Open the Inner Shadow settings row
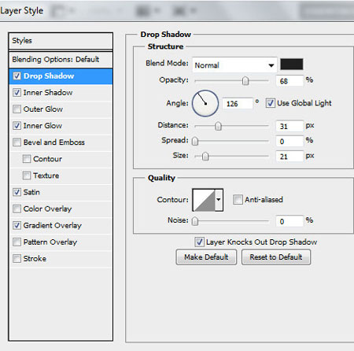 click(x=61, y=93)
